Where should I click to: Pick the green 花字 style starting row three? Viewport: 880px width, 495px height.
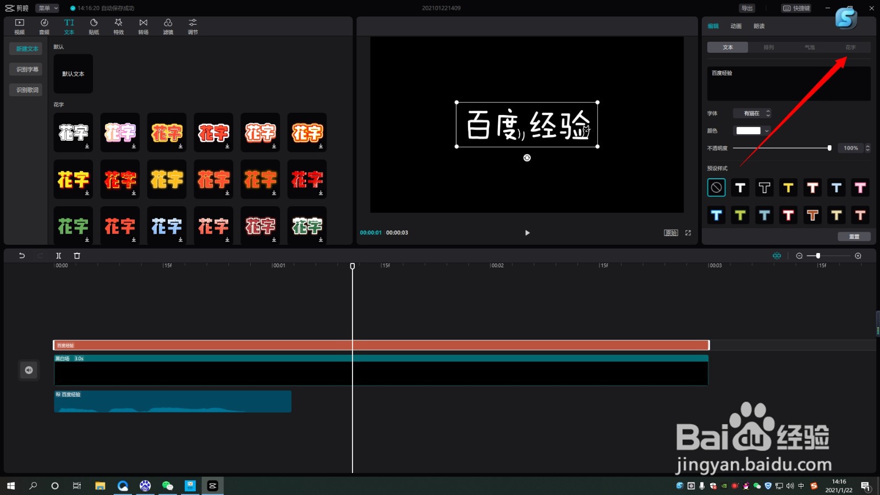click(x=73, y=226)
